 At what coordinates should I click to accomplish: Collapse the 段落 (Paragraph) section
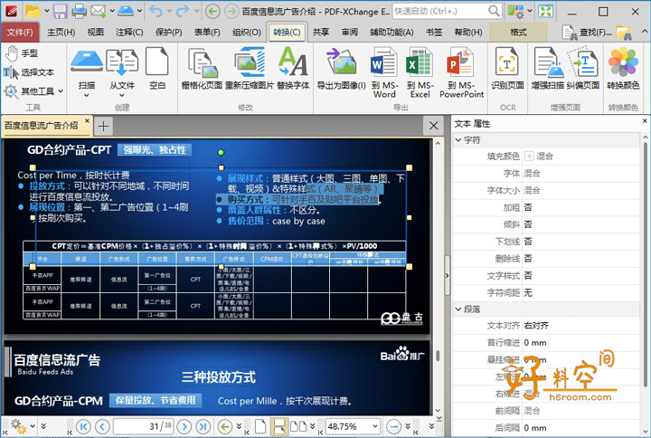tap(458, 309)
